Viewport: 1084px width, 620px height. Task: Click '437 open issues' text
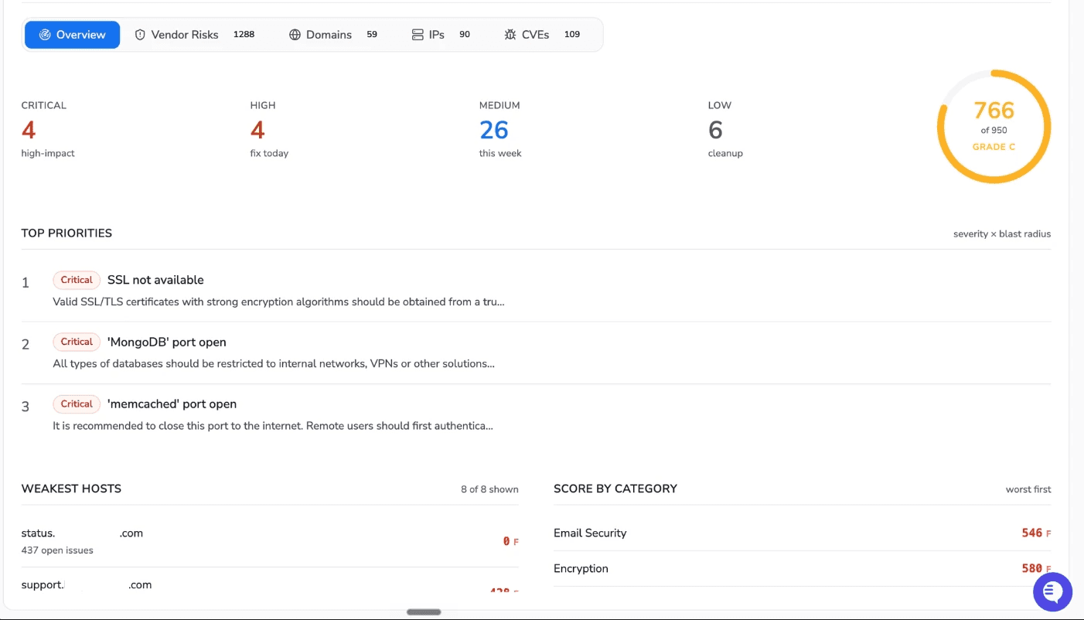pyautogui.click(x=57, y=551)
